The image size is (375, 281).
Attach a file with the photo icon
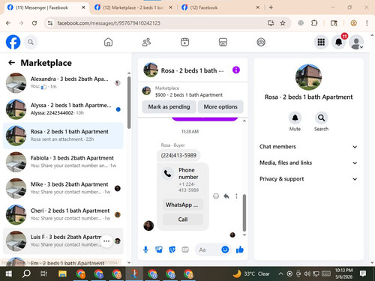[159, 250]
